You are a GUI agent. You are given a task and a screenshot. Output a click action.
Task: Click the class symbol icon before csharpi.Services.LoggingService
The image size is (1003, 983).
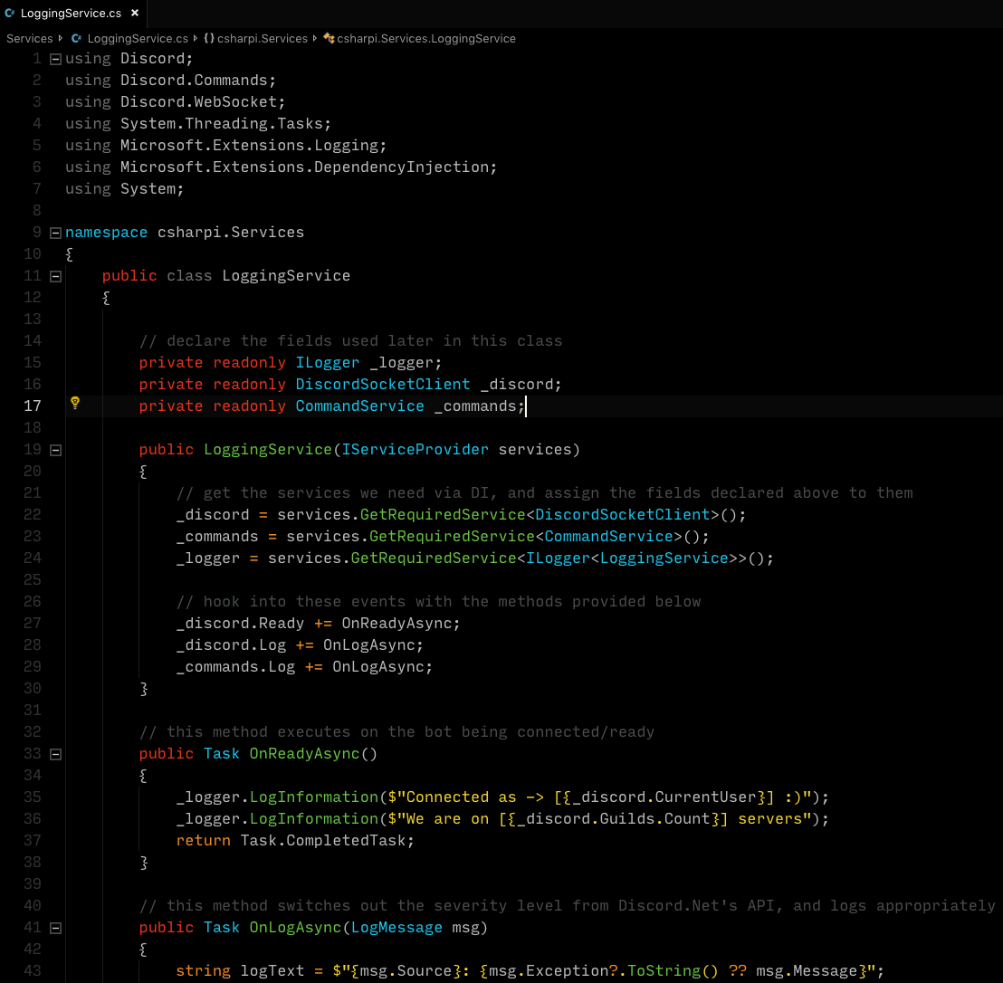(328, 38)
